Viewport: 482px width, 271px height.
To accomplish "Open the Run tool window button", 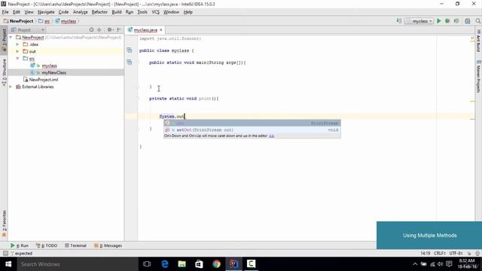I will click(x=20, y=245).
